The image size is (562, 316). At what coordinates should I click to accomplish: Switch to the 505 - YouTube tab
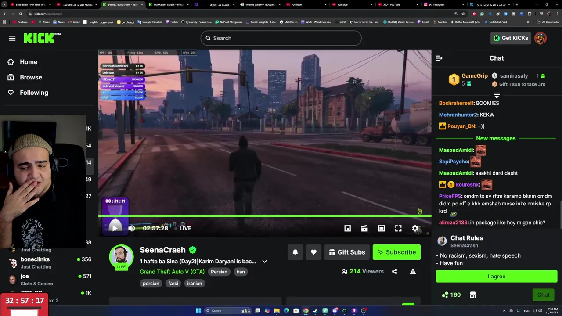(x=397, y=4)
